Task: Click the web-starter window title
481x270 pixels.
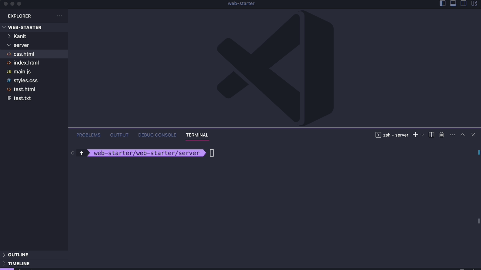Action: (x=241, y=3)
